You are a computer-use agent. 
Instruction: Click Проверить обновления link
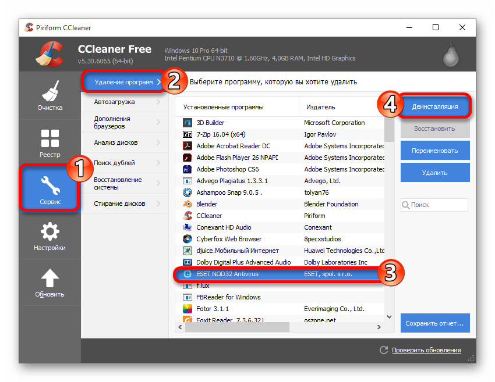click(x=426, y=350)
